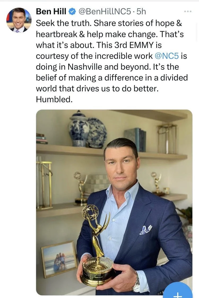The width and height of the screenshot is (199, 298).
Task: Click the blue verified badge
Action: coord(72,12)
